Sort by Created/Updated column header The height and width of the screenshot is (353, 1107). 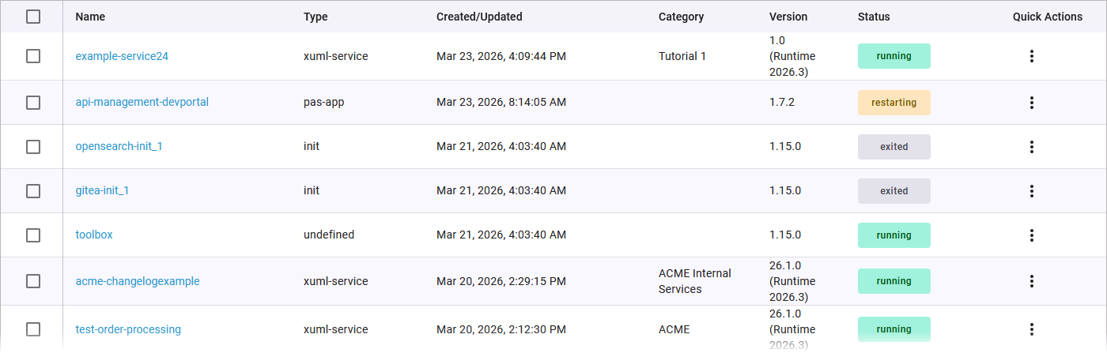click(x=479, y=17)
